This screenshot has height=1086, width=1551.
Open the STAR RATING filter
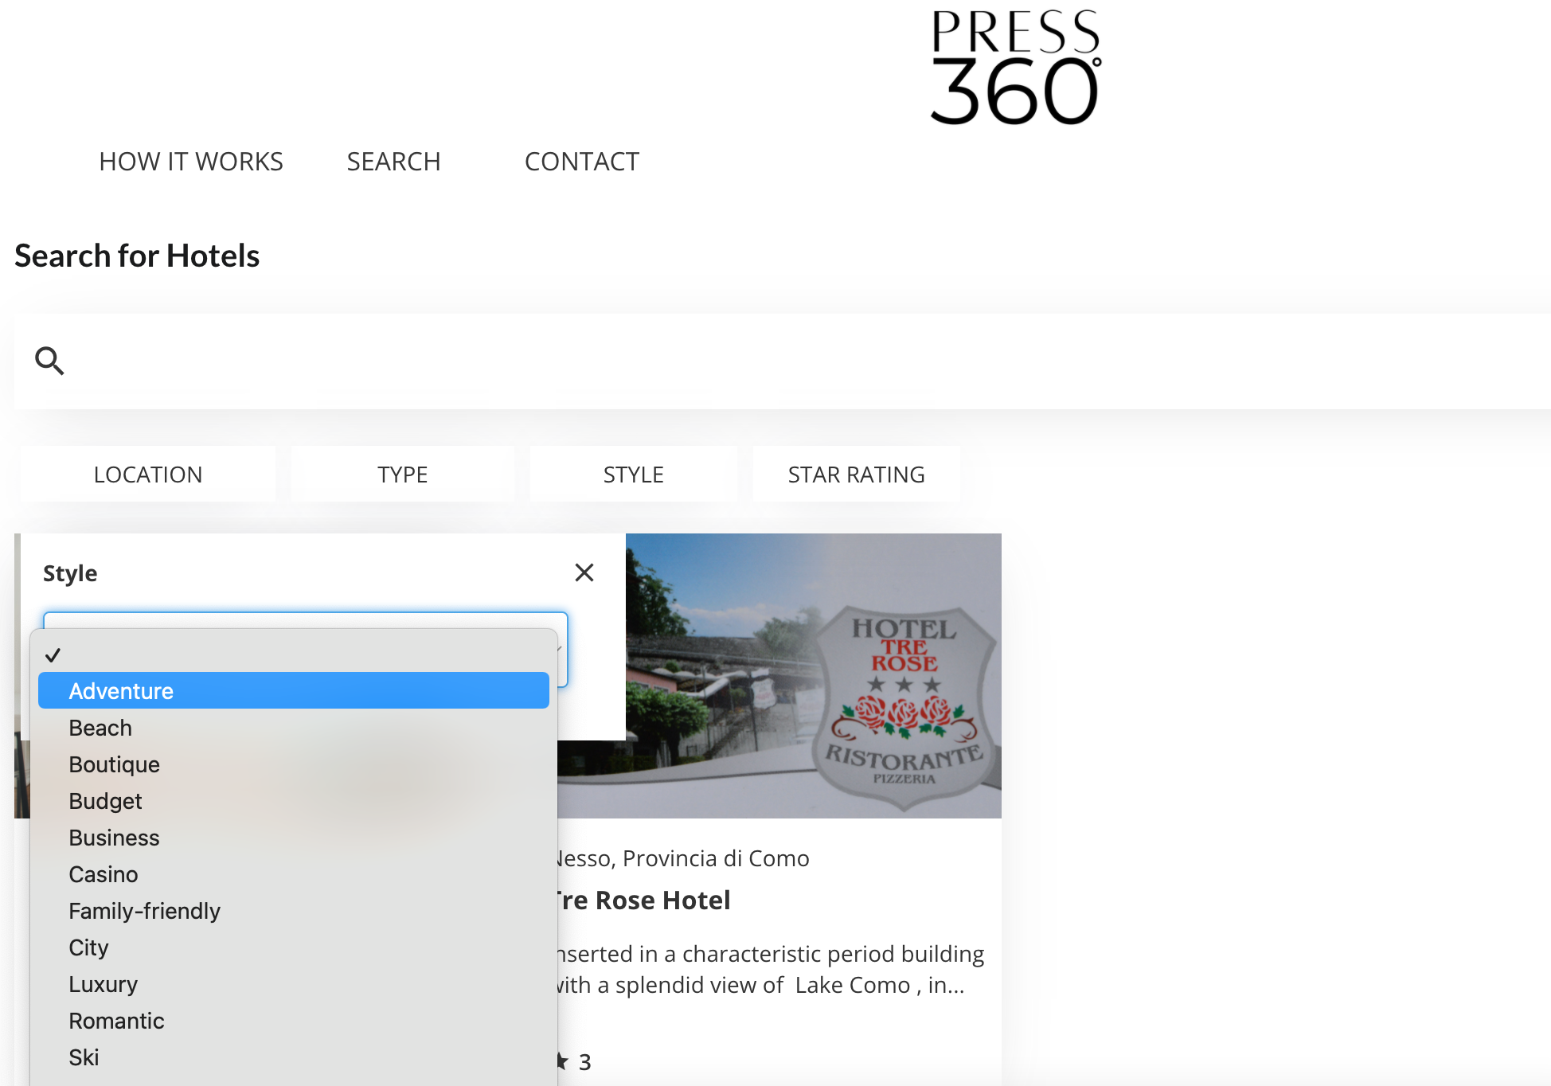pos(857,475)
